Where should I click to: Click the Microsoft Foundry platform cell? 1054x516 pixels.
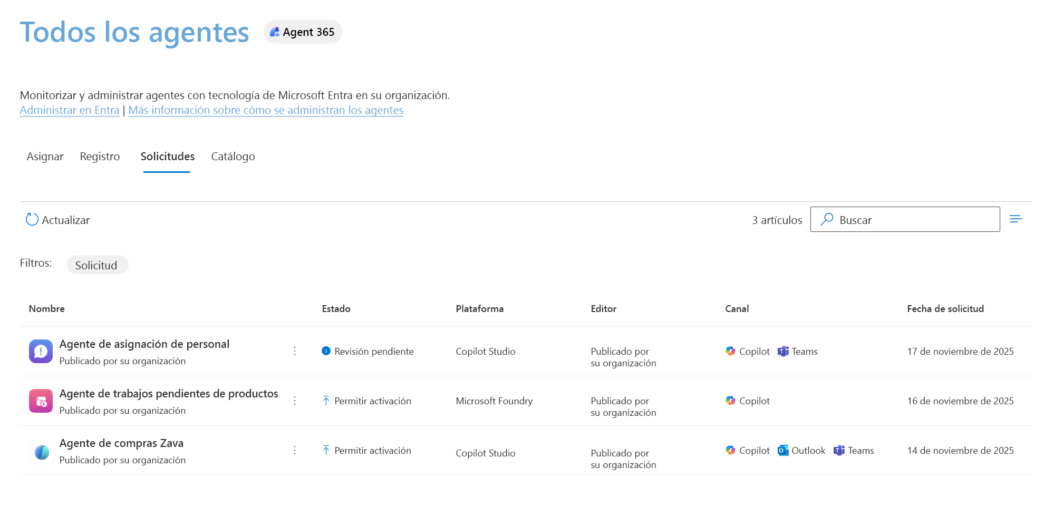pyautogui.click(x=494, y=401)
